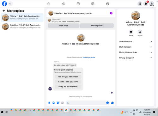158x116 pixels.
Task: Open the account profile avatar menu
Action: tap(152, 4)
